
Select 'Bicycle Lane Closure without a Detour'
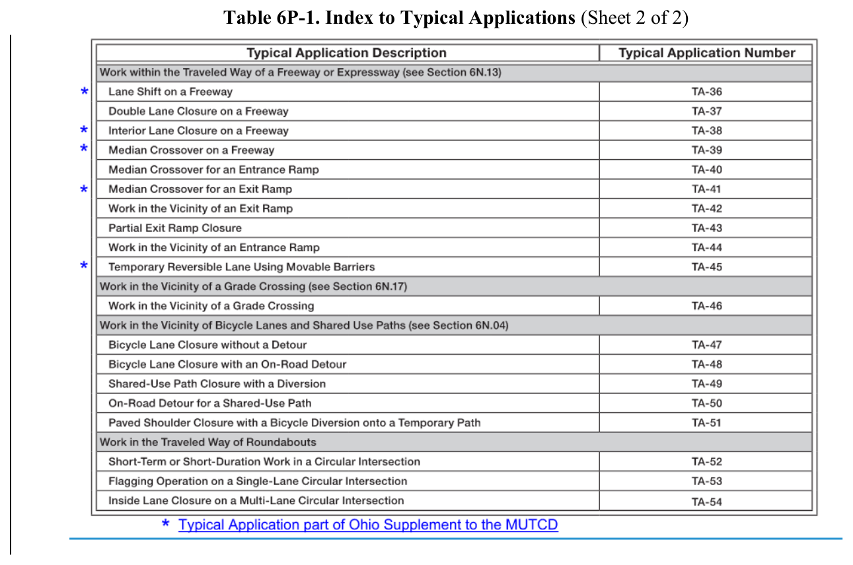[207, 345]
